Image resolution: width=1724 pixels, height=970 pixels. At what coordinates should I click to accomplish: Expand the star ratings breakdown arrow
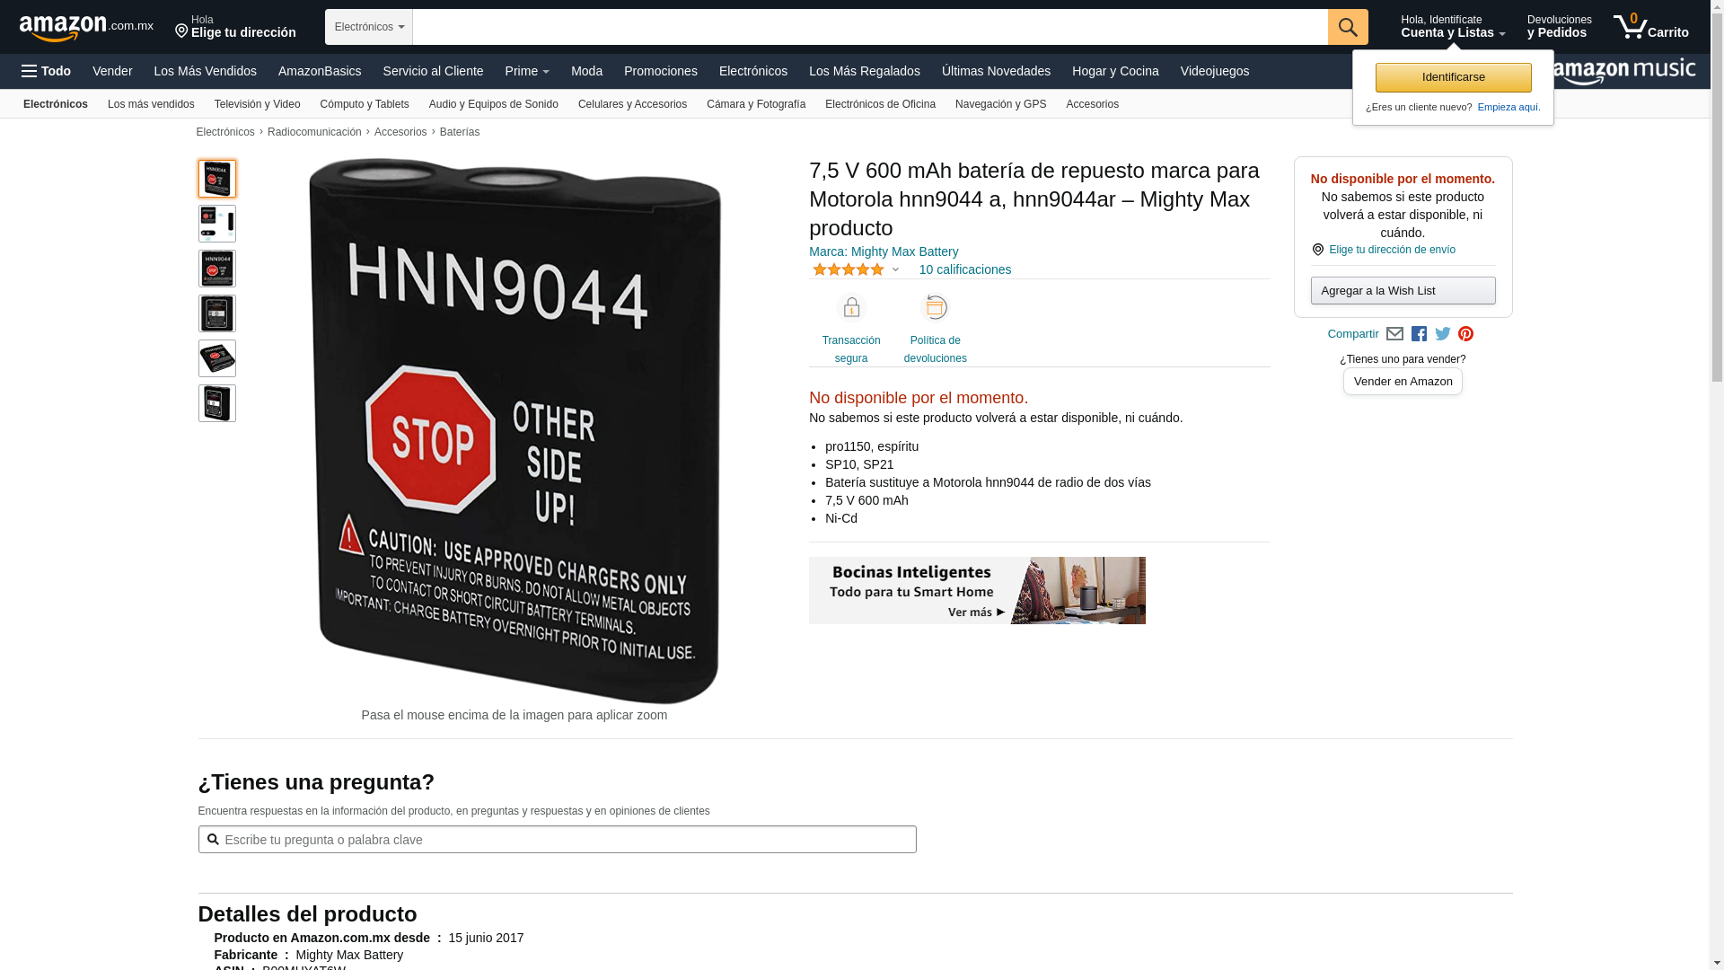coord(895,269)
